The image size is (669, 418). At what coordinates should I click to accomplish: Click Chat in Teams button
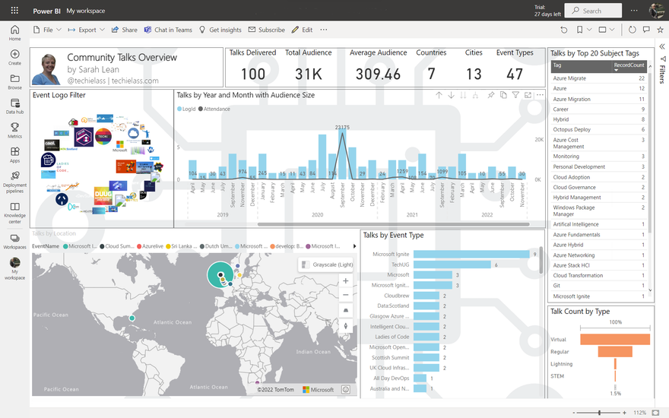pos(168,30)
